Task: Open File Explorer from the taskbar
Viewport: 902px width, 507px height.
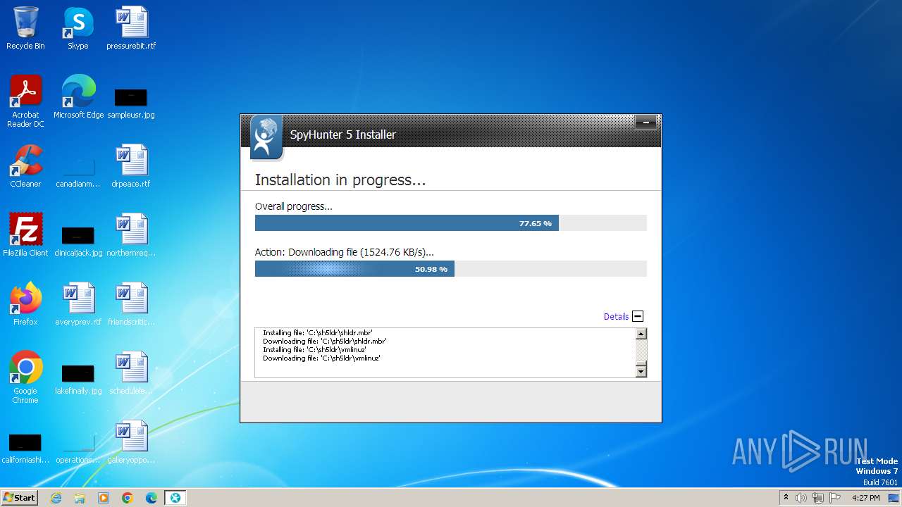Action: tap(80, 498)
